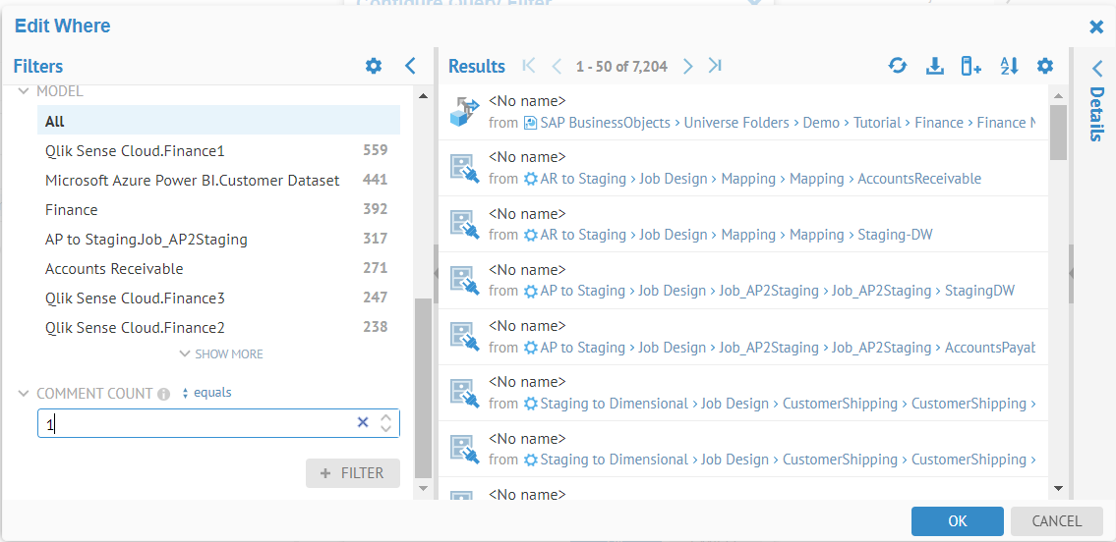
Task: Click the StagingDW Job_AP2Staging result icon
Action: (464, 280)
